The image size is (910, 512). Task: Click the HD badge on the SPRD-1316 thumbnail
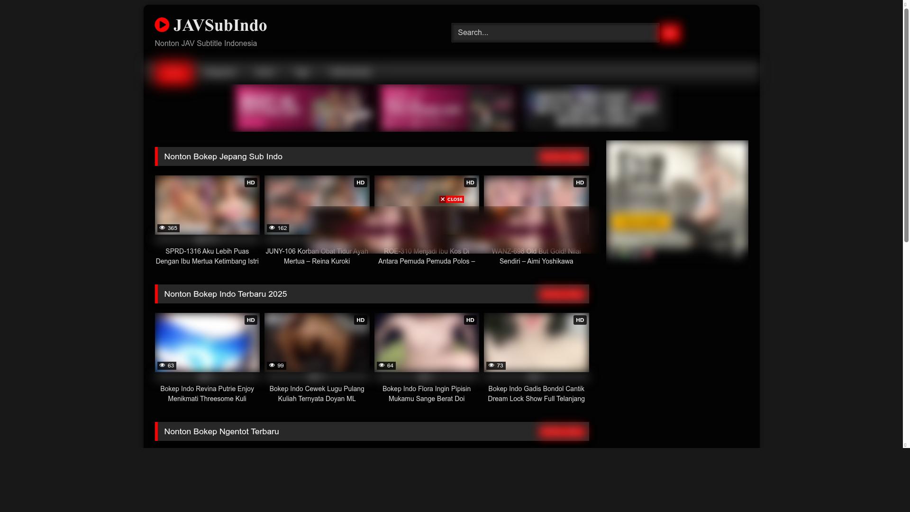pyautogui.click(x=251, y=183)
